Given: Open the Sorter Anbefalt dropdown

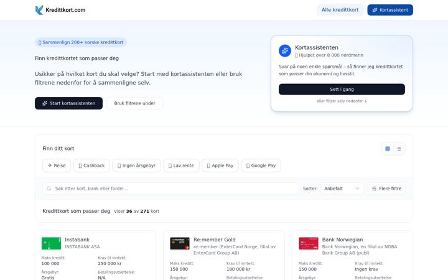Looking at the screenshot, I should point(342,189).
